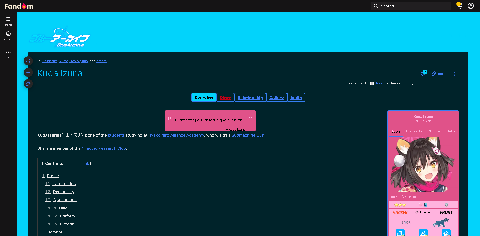Click the 'Unit Information' infobox heading

pyautogui.click(x=404, y=197)
